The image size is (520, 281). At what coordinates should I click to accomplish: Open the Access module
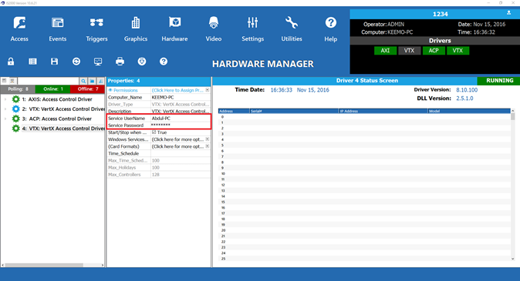click(x=19, y=29)
